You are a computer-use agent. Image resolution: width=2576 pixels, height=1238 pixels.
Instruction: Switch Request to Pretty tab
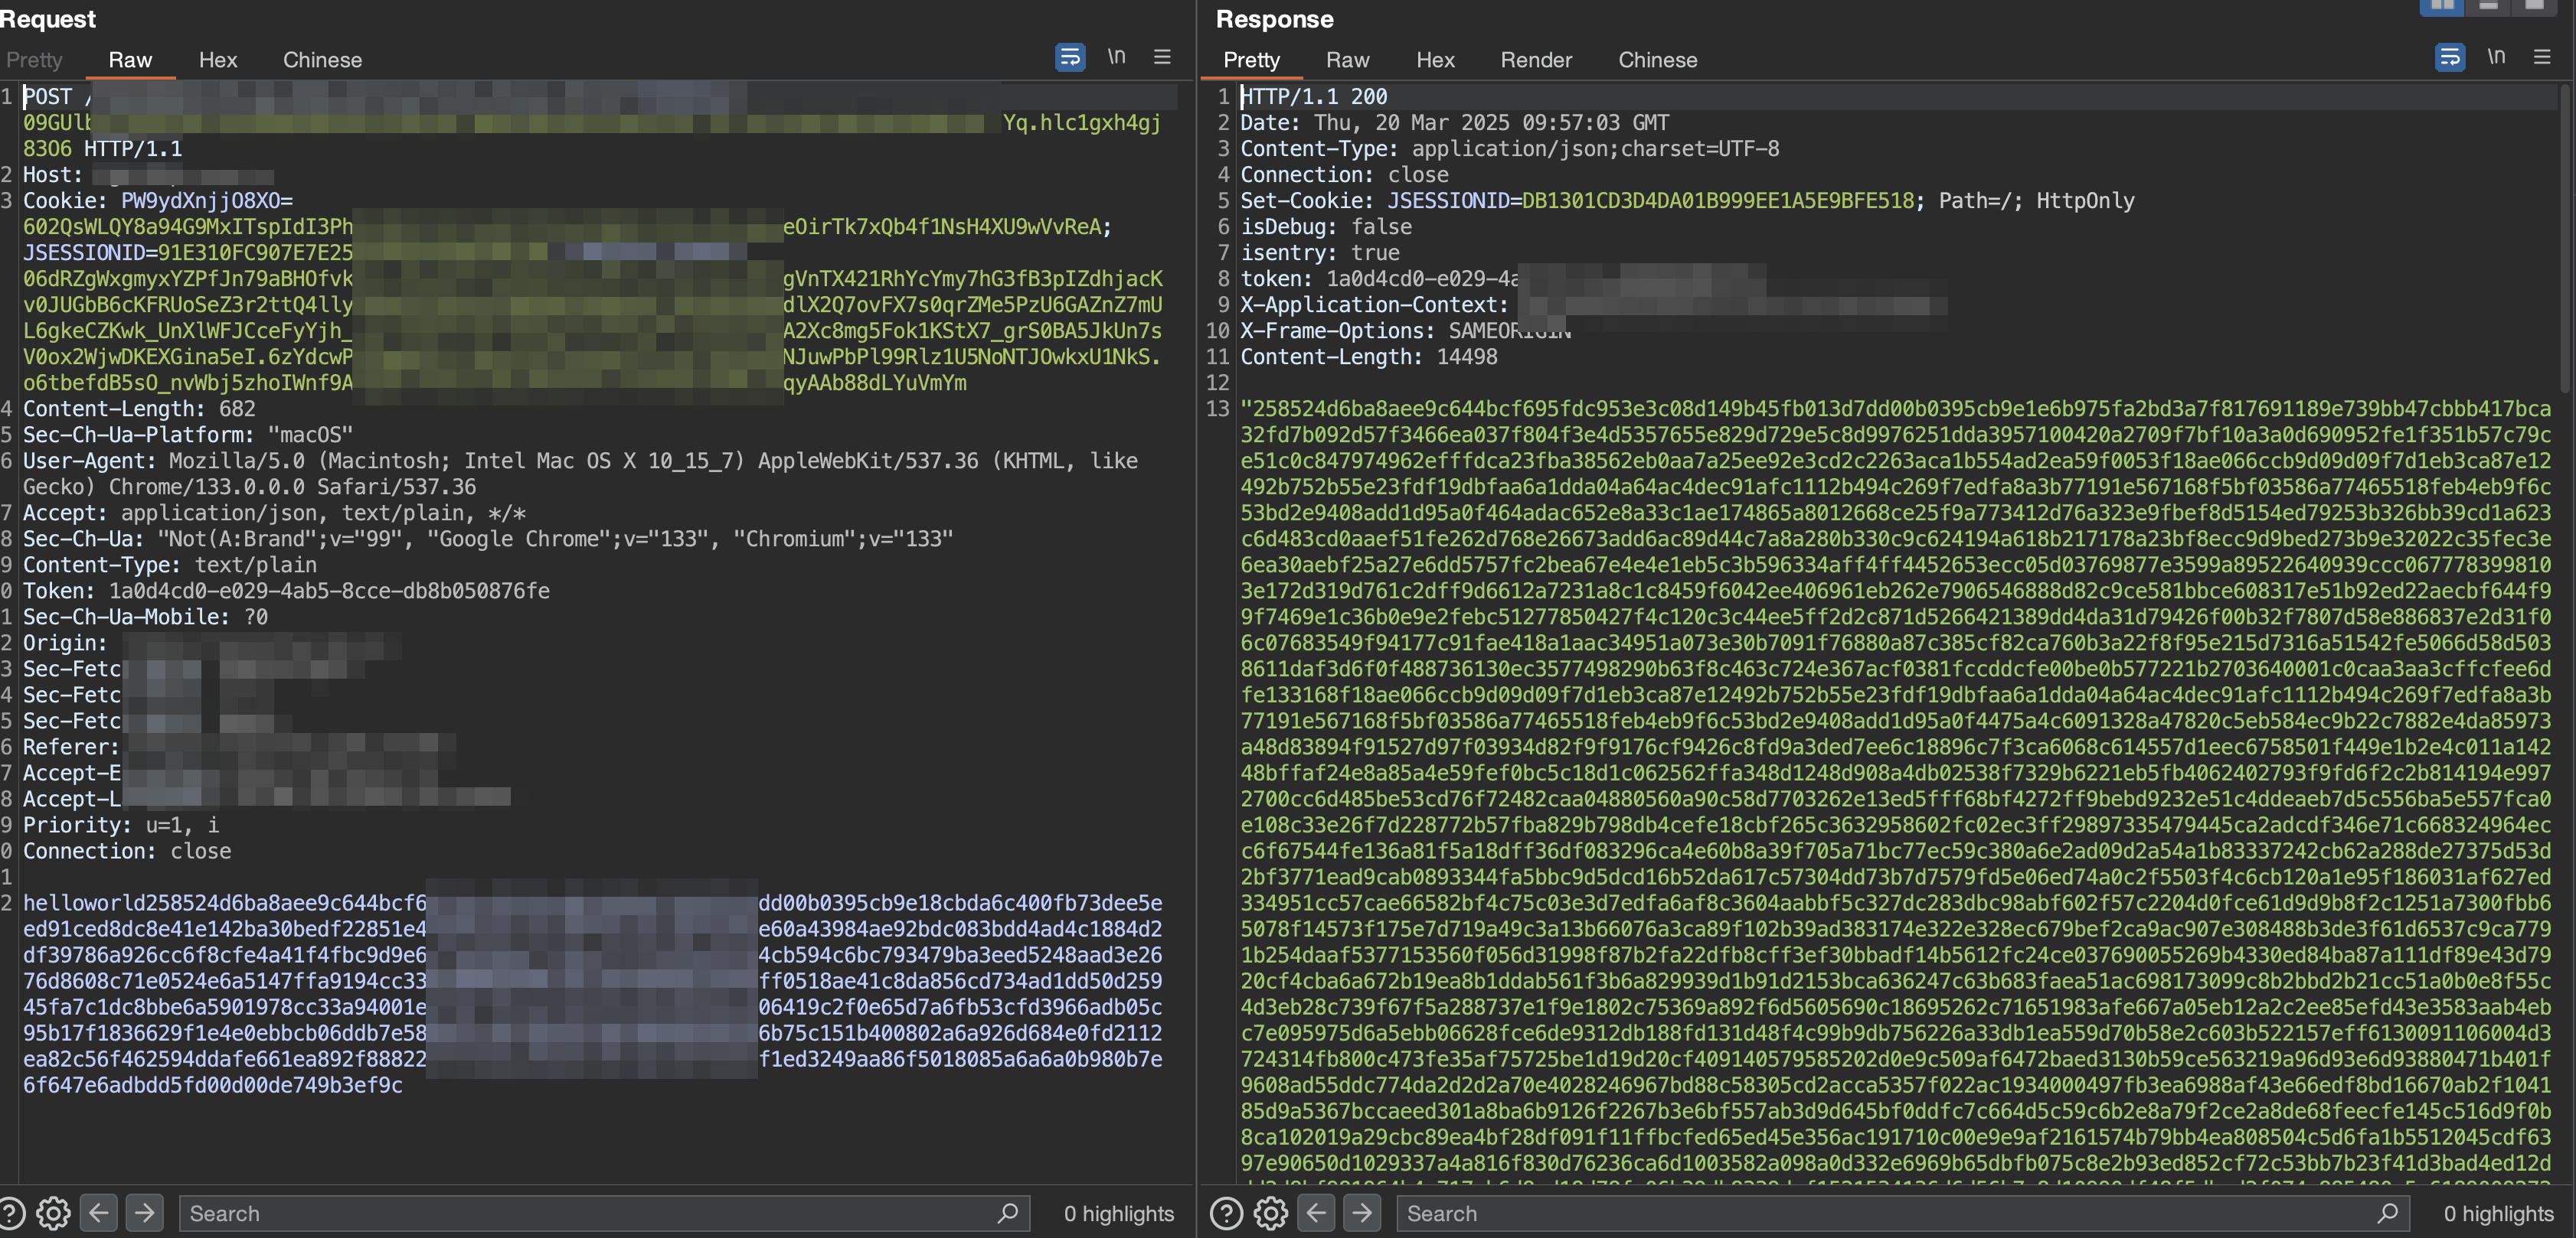pyautogui.click(x=34, y=60)
